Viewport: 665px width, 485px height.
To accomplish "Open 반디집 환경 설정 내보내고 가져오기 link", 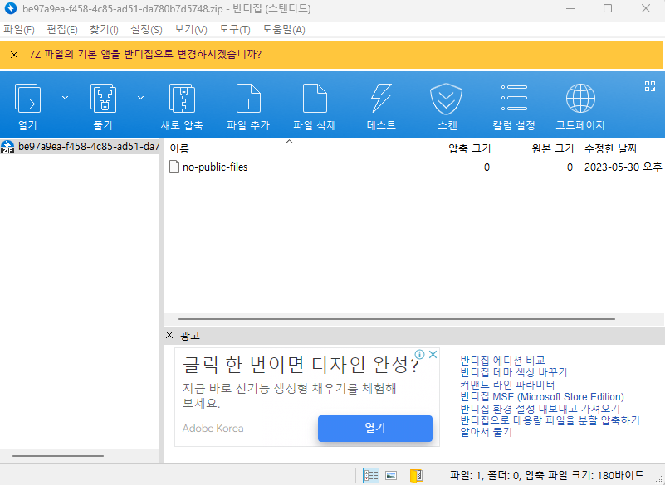I will coord(540,409).
